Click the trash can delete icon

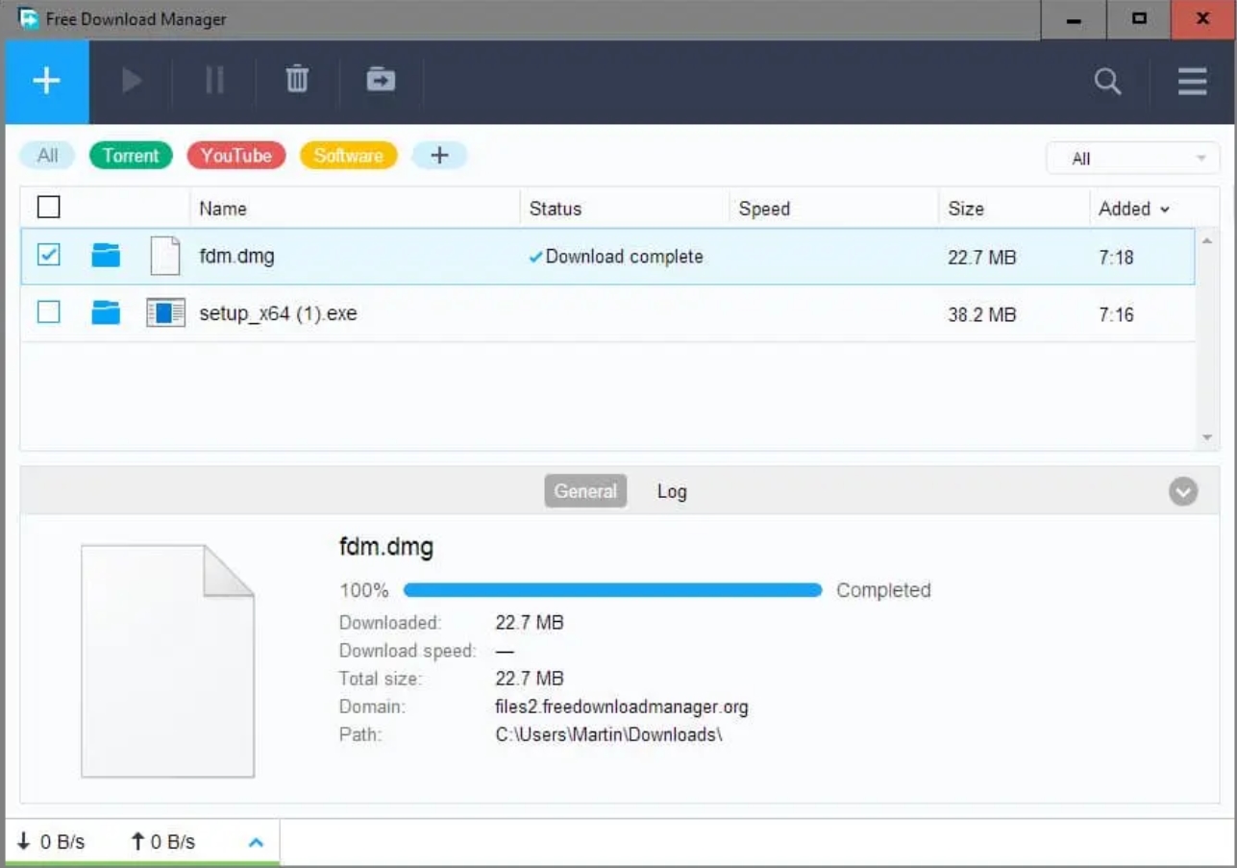pyautogui.click(x=297, y=80)
